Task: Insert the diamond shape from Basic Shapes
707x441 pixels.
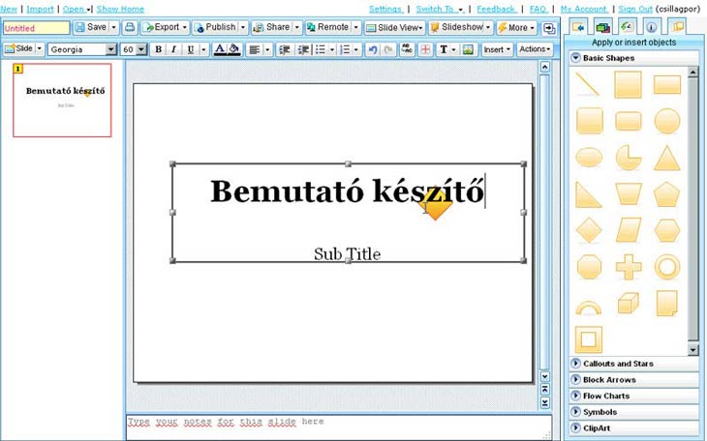Action: [x=589, y=230]
